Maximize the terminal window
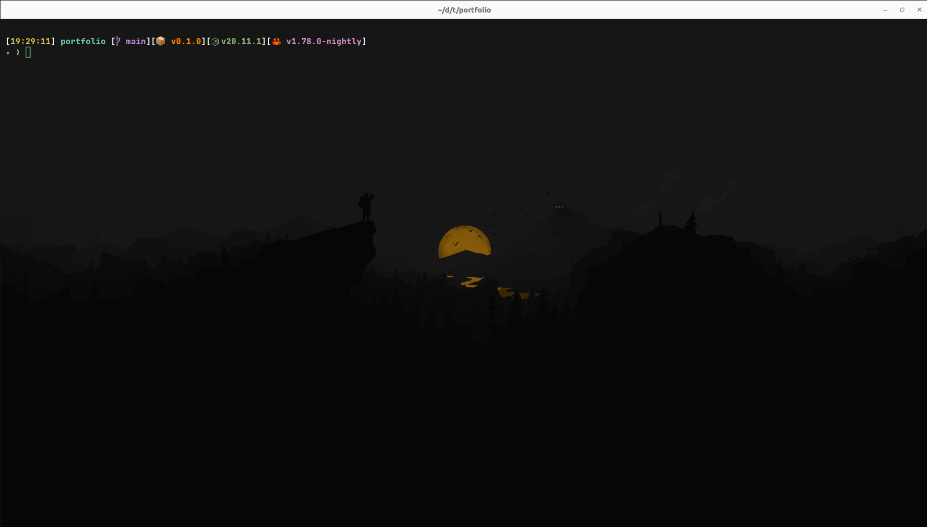The image size is (927, 527). [x=902, y=10]
